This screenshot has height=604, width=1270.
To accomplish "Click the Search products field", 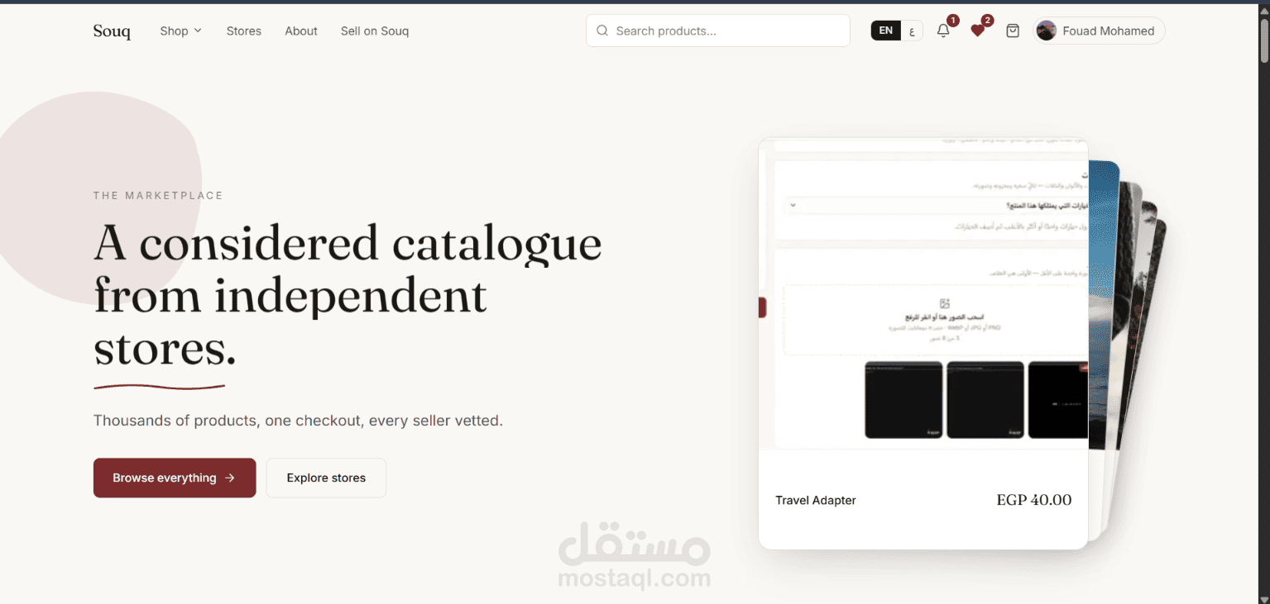I will (x=718, y=31).
